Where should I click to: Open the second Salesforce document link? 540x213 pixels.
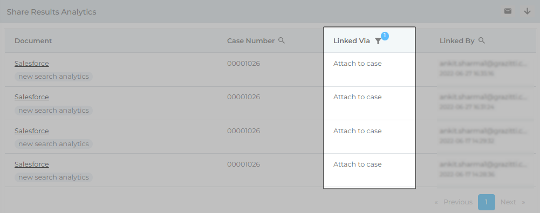pyautogui.click(x=32, y=97)
